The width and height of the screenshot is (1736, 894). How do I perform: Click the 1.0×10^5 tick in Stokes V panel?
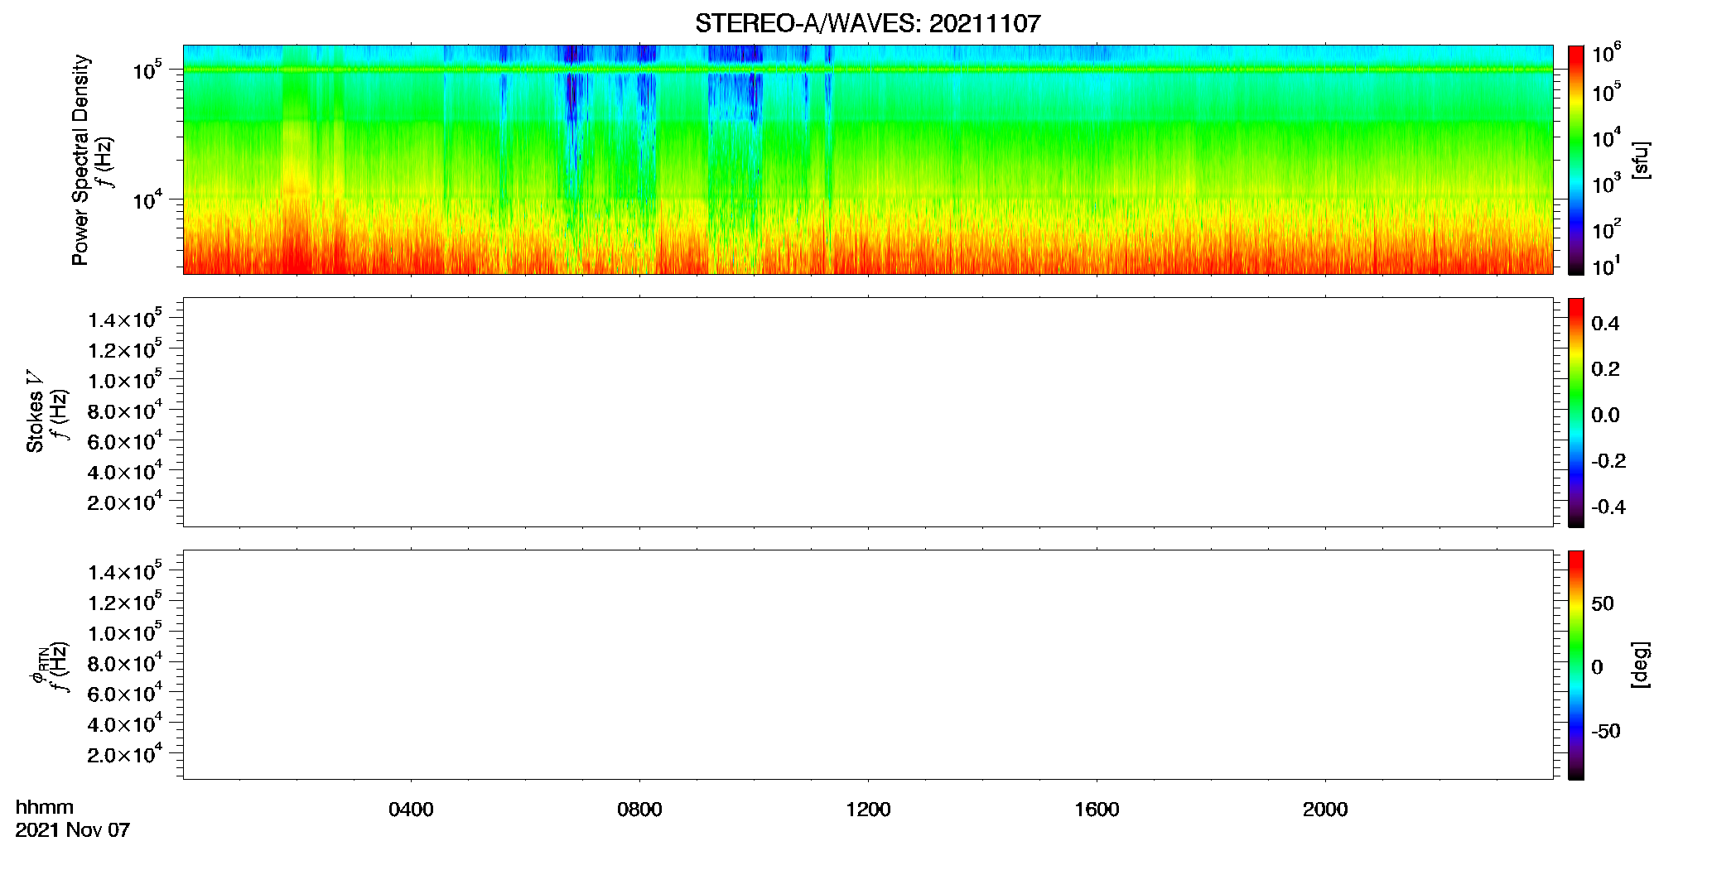(x=125, y=379)
